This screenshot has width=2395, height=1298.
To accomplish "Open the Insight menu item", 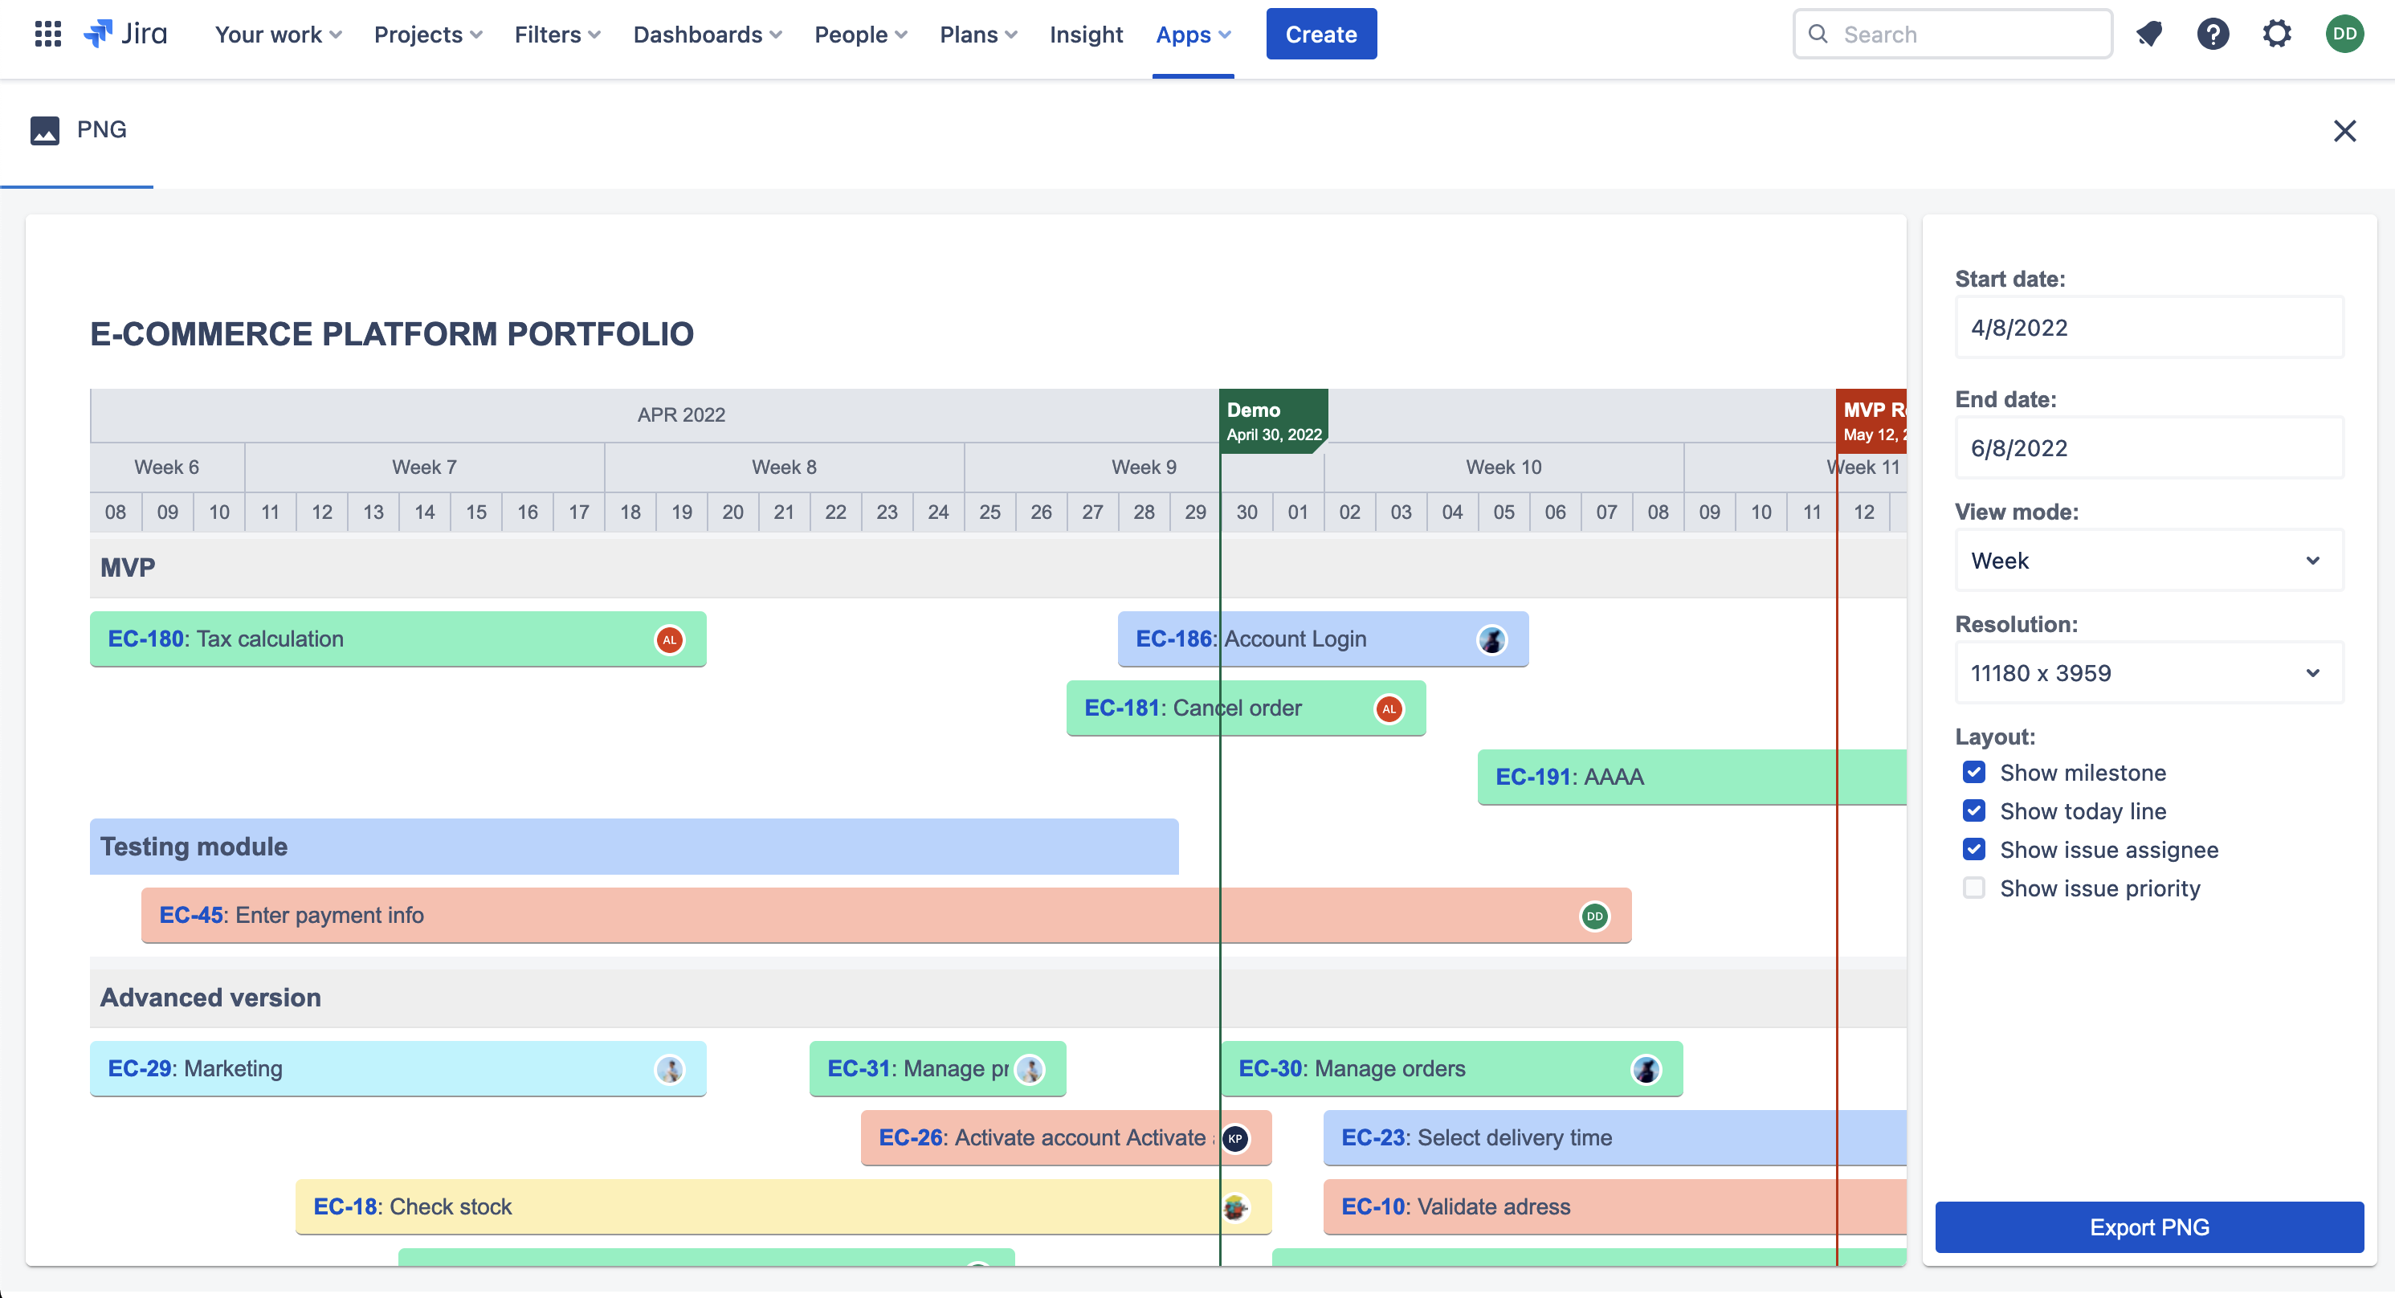I will point(1086,35).
